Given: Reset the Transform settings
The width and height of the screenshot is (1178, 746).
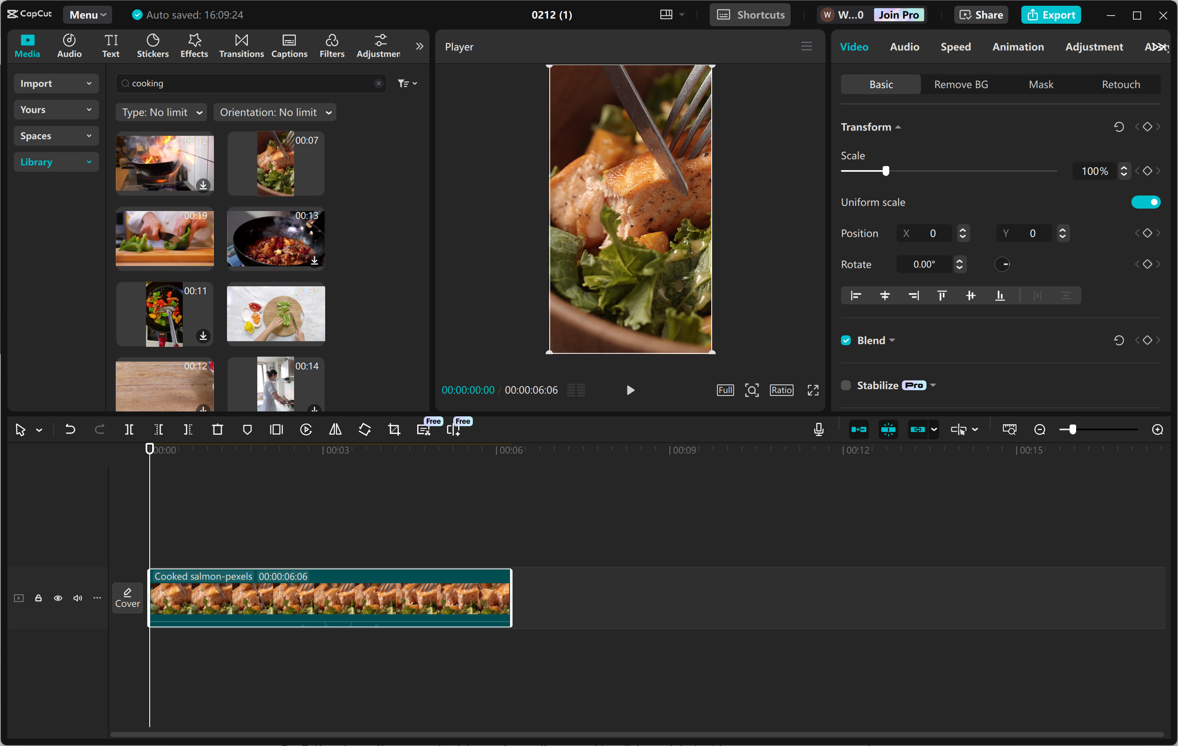Looking at the screenshot, I should [1119, 127].
